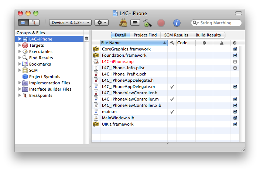Click the Breakpoints spray can icon
The width and height of the screenshot is (260, 172).
tap(25, 95)
